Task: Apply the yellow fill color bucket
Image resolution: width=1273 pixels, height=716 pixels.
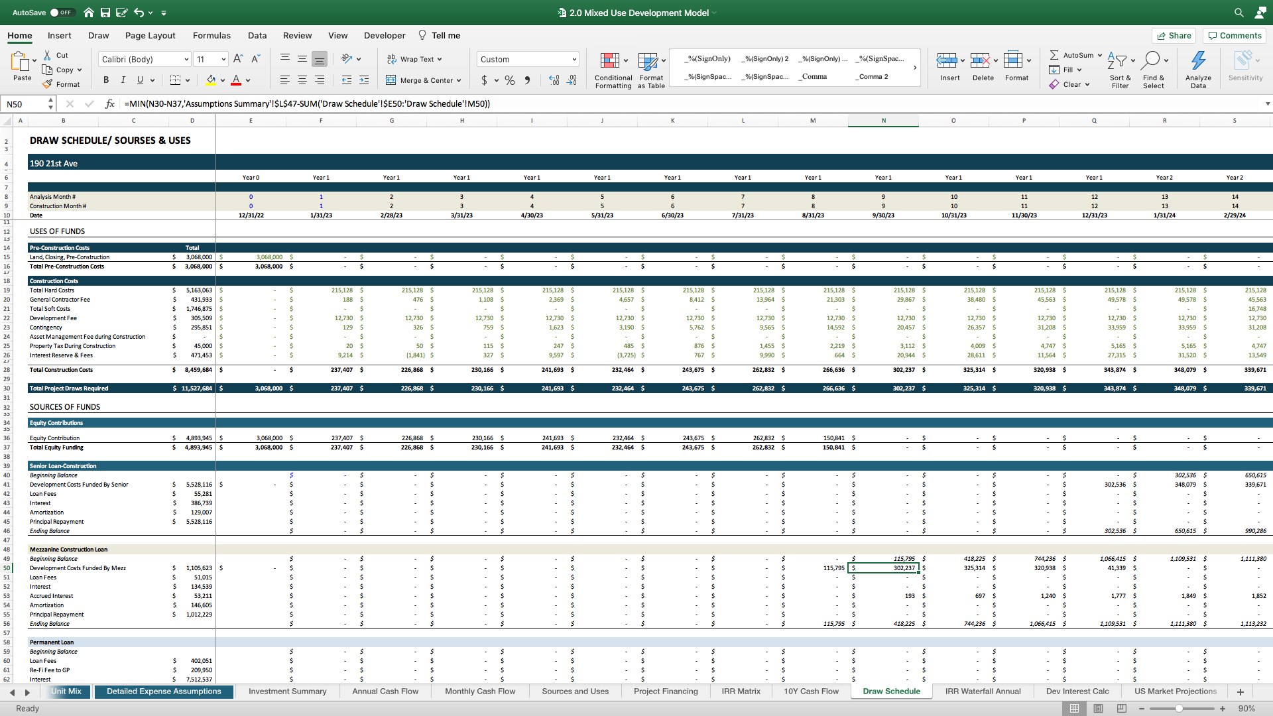Action: pos(211,80)
